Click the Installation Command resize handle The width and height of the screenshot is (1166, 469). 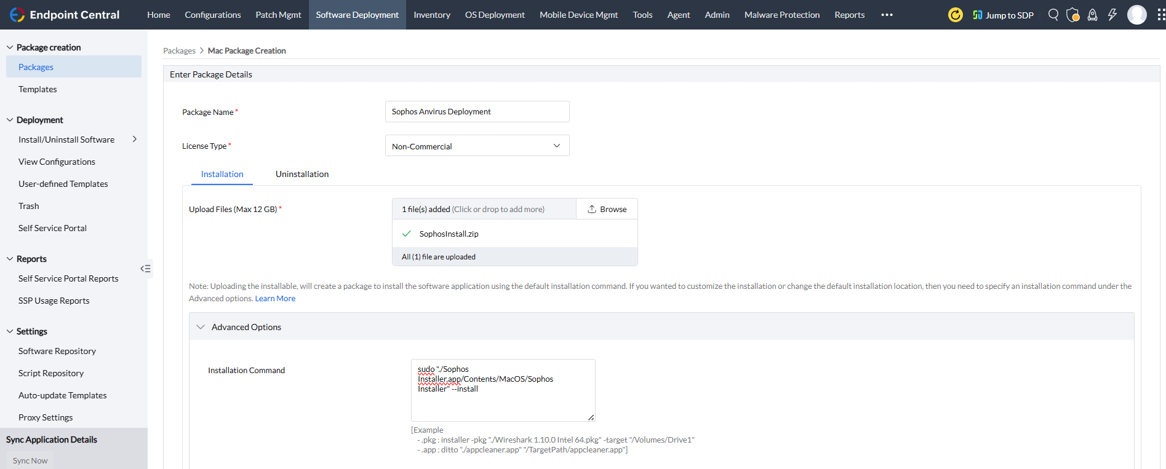click(591, 417)
